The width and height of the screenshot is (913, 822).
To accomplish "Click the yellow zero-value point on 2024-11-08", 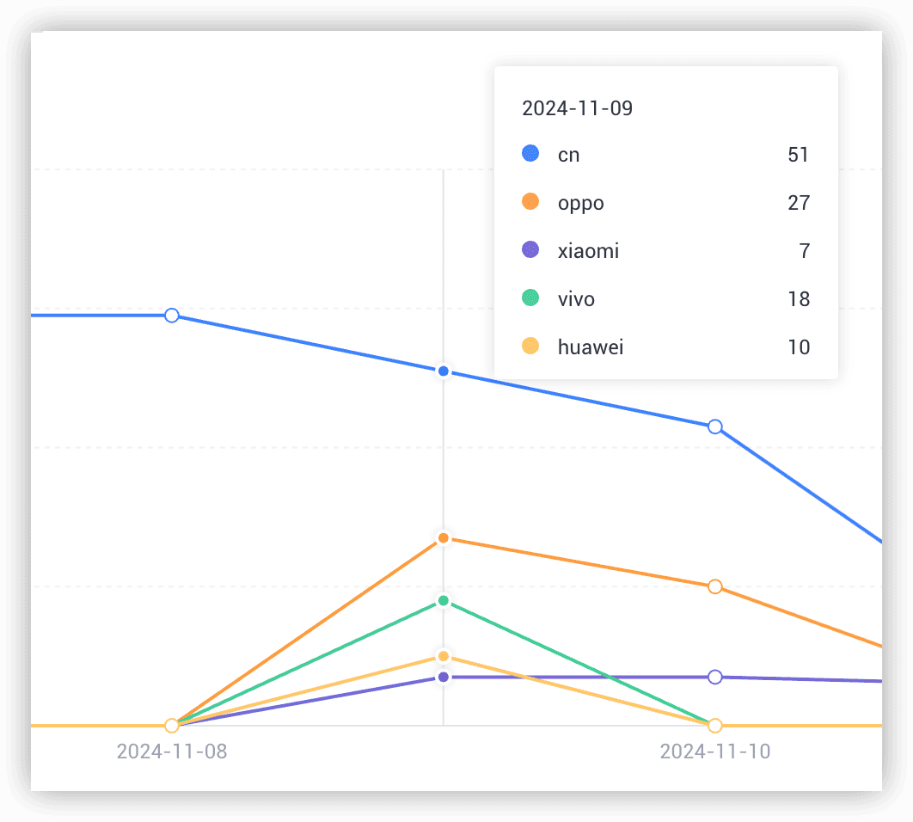I will click(172, 726).
